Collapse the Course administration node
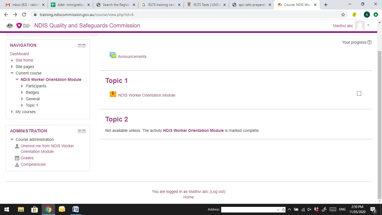Viewport: 382px width, 215px height. tap(12, 139)
